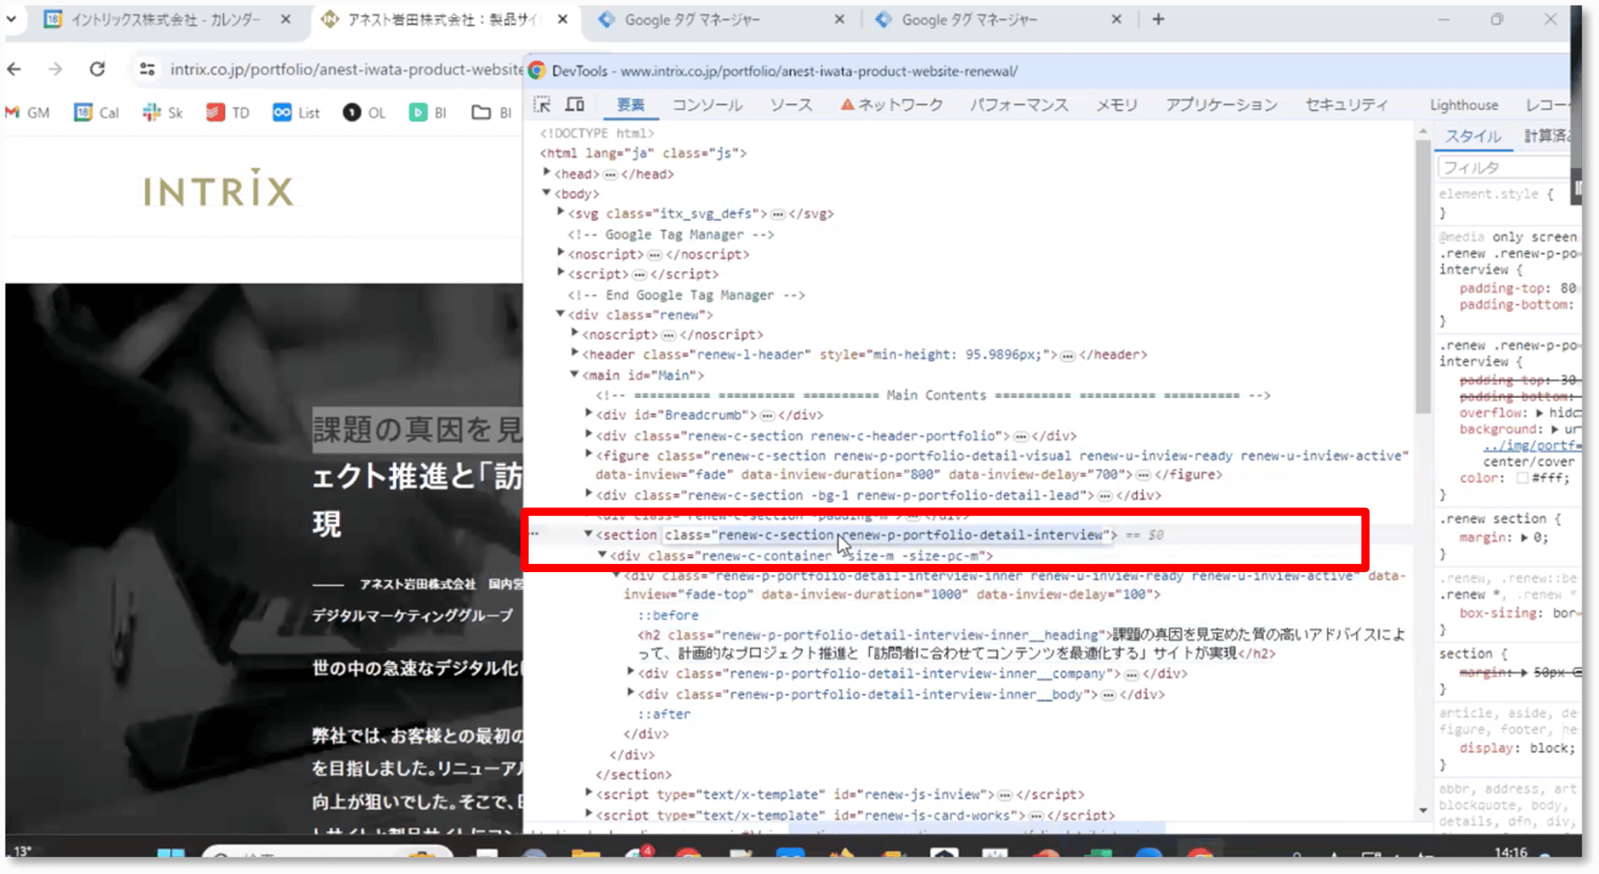Image resolution: width=1599 pixels, height=874 pixels.
Task: Click the padding-top value in styles
Action: pyautogui.click(x=1567, y=288)
